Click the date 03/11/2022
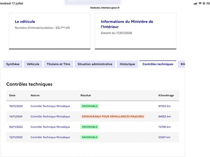This screenshot has height=157, width=210. coord(16,127)
